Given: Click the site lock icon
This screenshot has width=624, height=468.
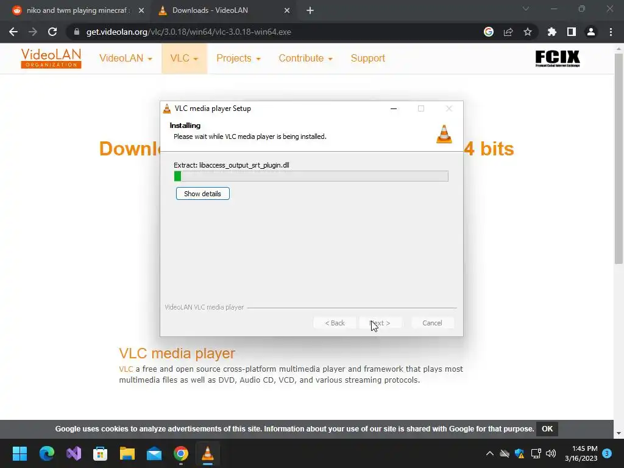Looking at the screenshot, I should click(x=77, y=32).
